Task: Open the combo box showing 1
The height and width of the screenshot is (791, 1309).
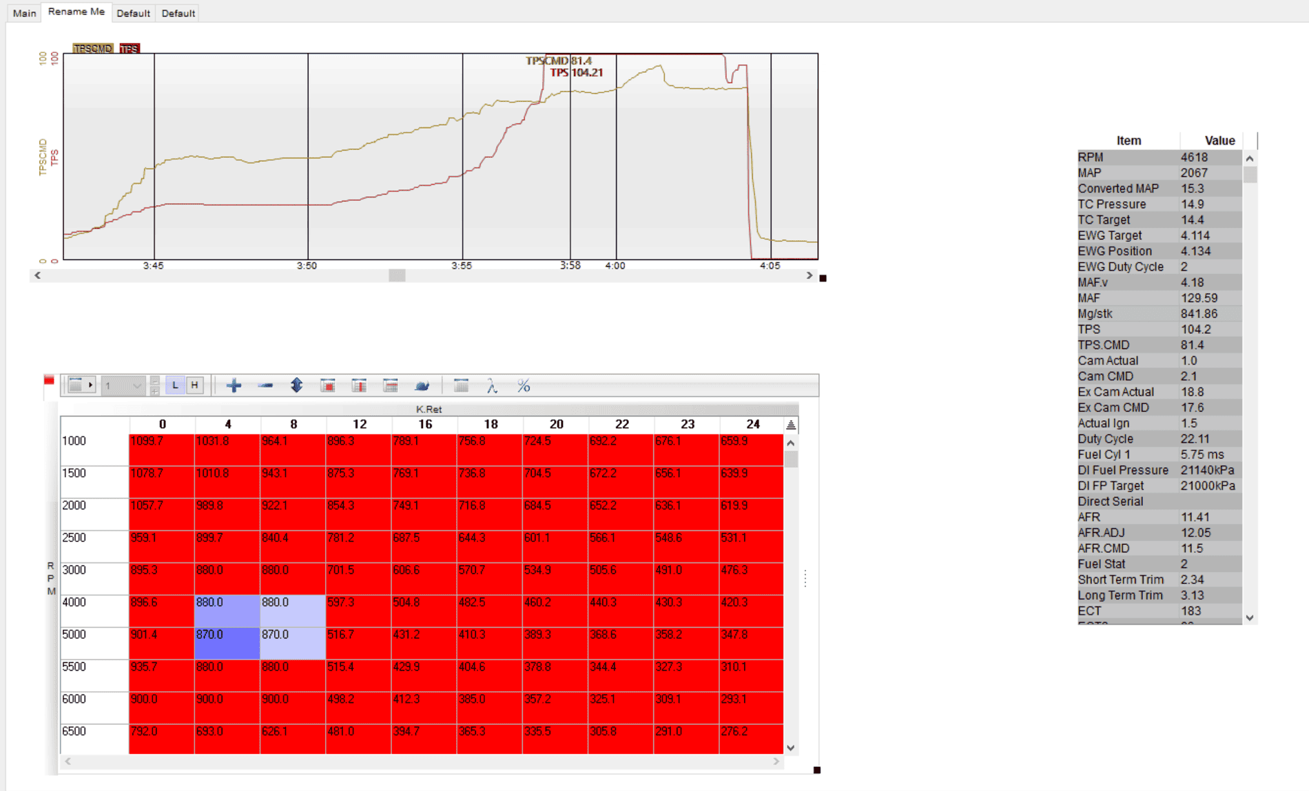Action: click(x=123, y=386)
